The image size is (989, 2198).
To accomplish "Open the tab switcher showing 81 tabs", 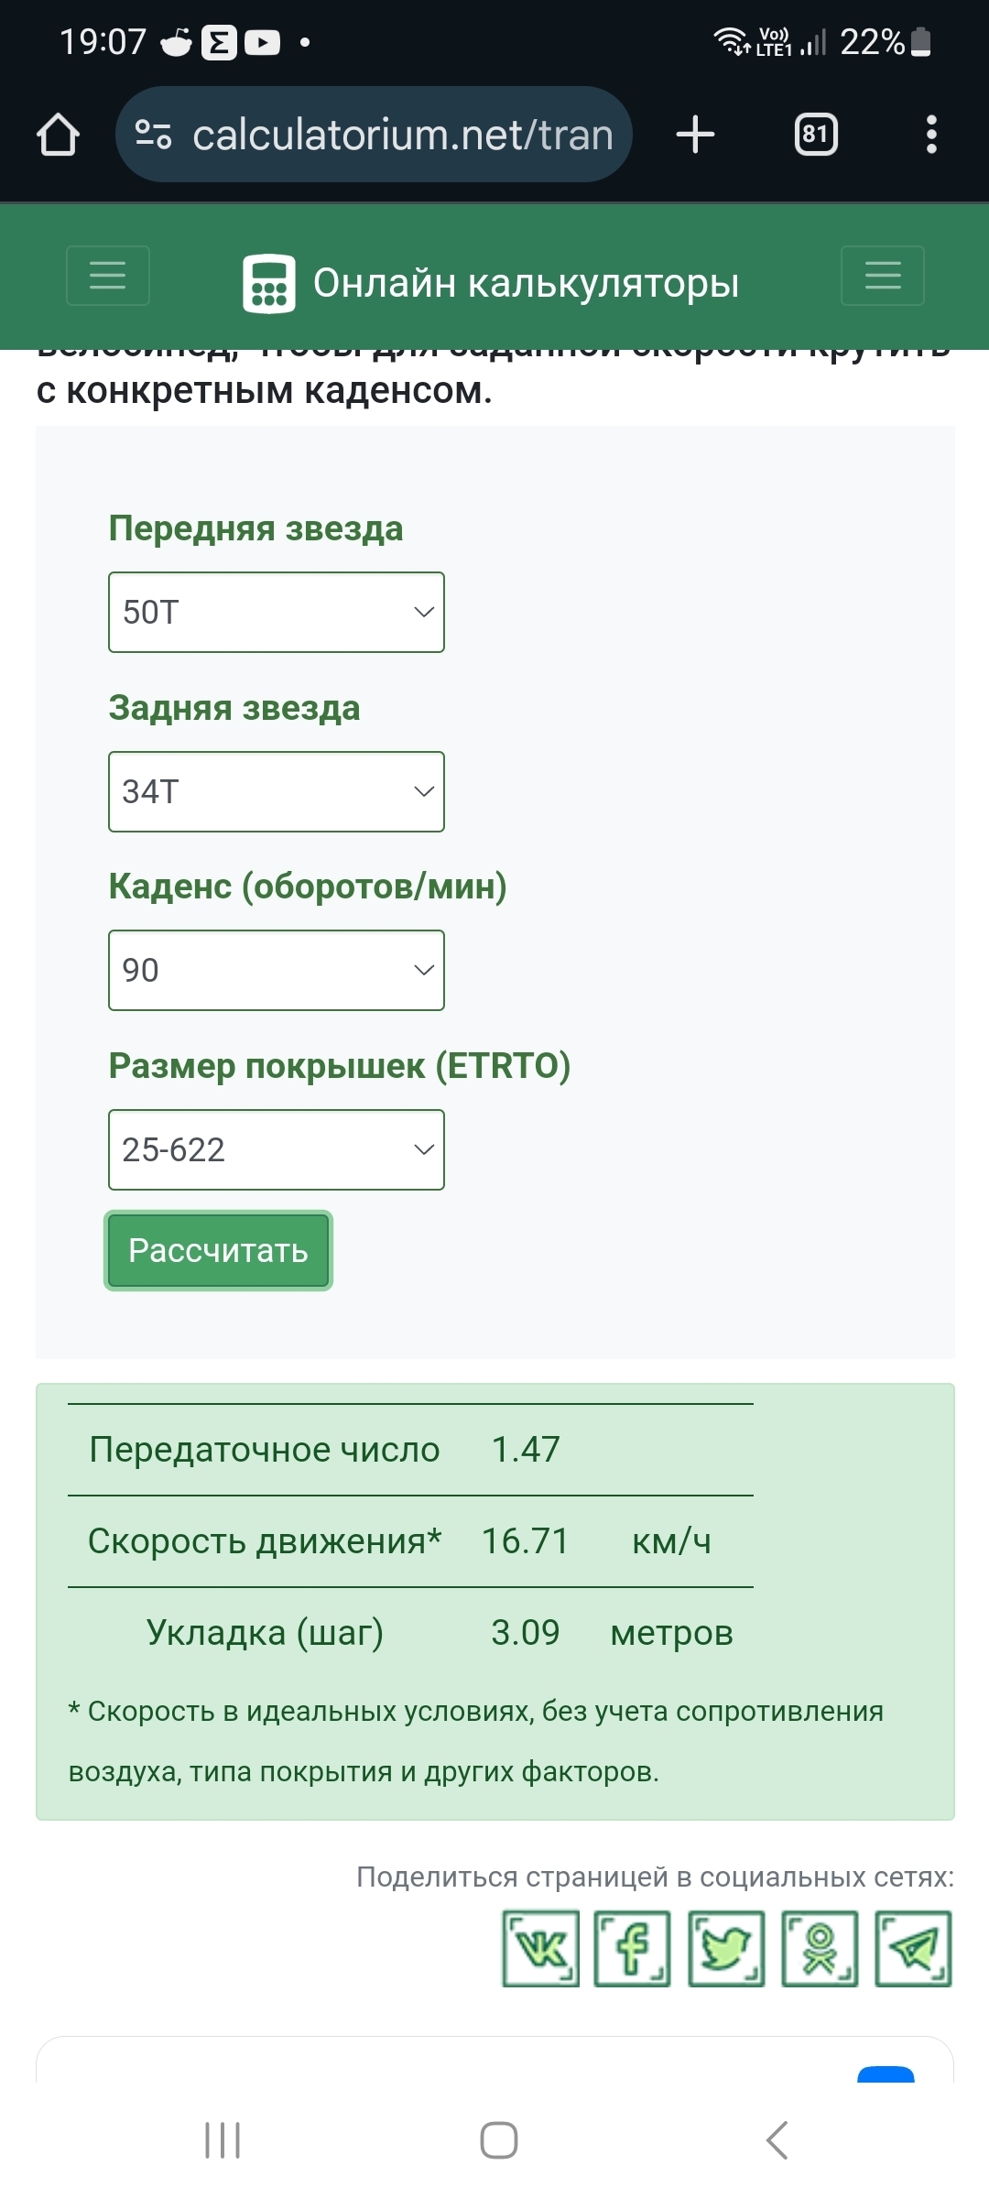I will 815,135.
